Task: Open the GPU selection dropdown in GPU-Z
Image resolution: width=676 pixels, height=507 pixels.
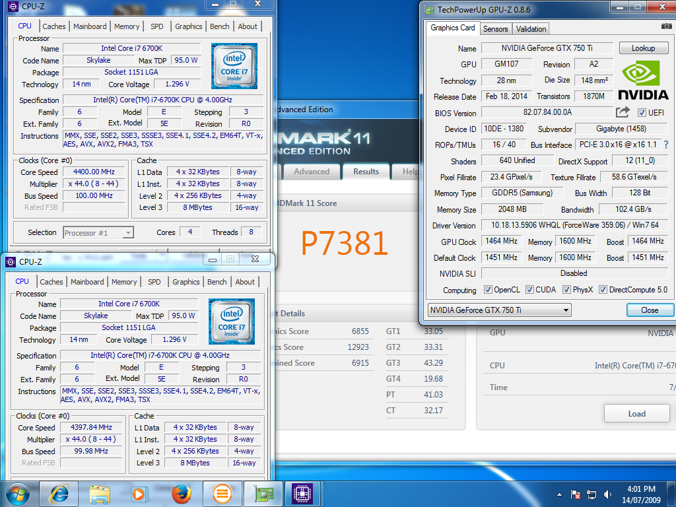Action: pos(500,310)
